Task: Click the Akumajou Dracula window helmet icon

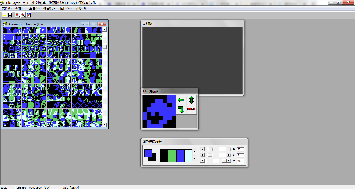Action: point(5,24)
